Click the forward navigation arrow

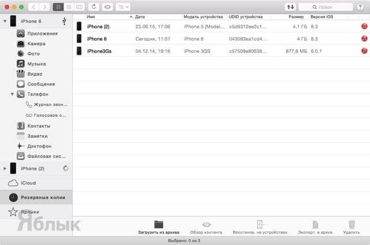(45, 7)
